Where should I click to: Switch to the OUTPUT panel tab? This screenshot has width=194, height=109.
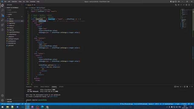[x=36, y=87]
